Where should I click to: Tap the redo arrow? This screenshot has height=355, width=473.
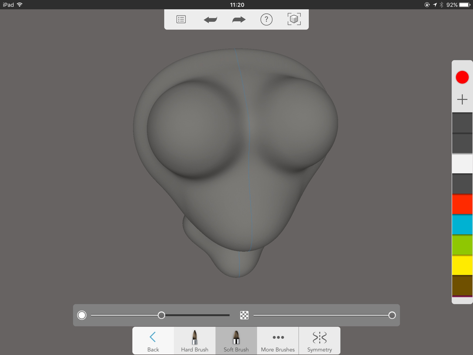click(239, 20)
